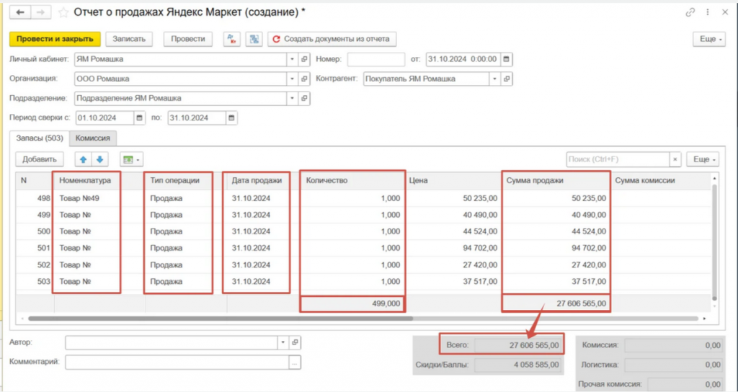
Task: Open calendar for Период сверки start date
Action: coord(140,118)
